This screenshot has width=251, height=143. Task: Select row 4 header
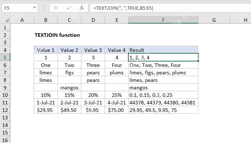pyautogui.click(x=5, y=50)
